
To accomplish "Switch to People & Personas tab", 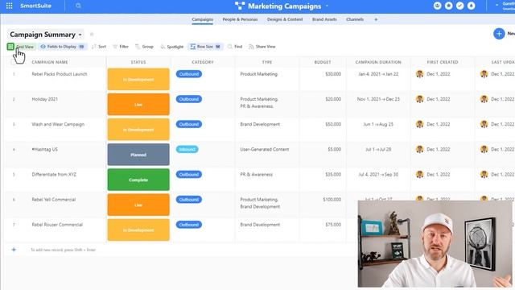I will pos(240,19).
